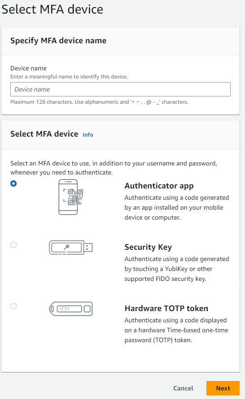Select the Hardware TOTP token radio button

[x=13, y=306]
